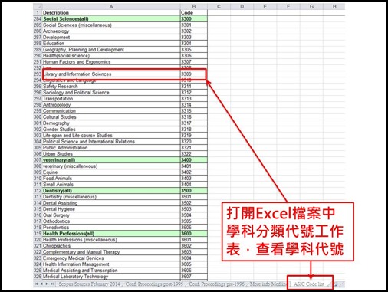Click the veterinary(all) code 3400 cell
The width and height of the screenshot is (388, 292).
194,160
